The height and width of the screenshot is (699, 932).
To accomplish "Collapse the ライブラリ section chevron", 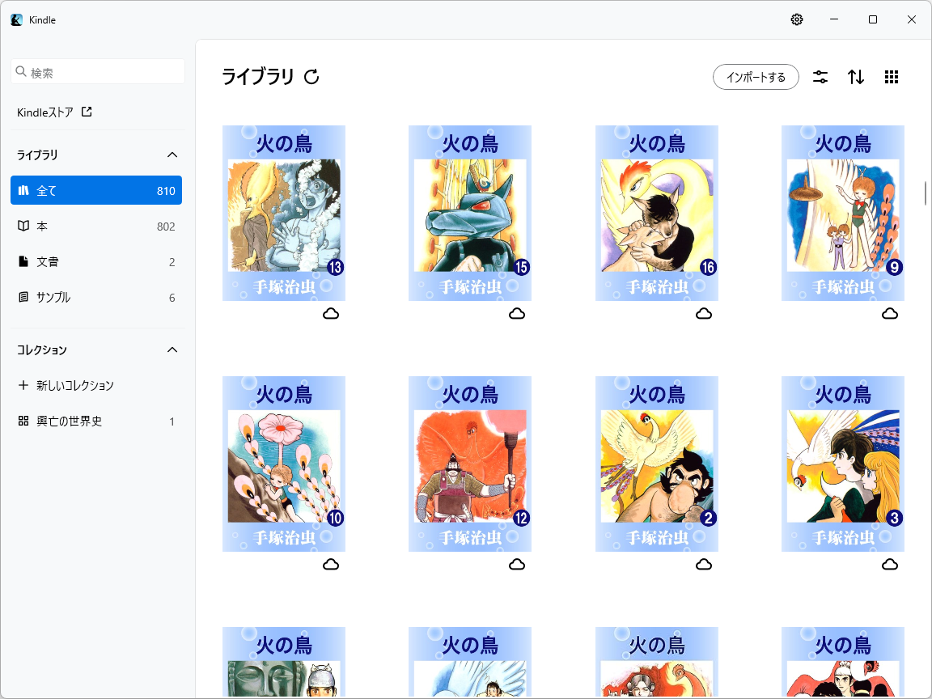I will click(x=172, y=155).
